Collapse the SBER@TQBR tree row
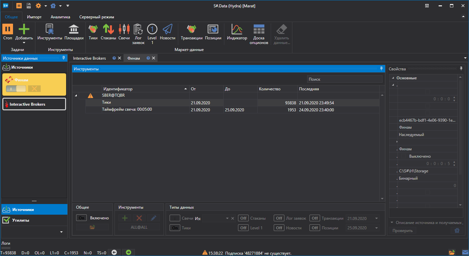This screenshot has height=256, width=469. [x=76, y=96]
